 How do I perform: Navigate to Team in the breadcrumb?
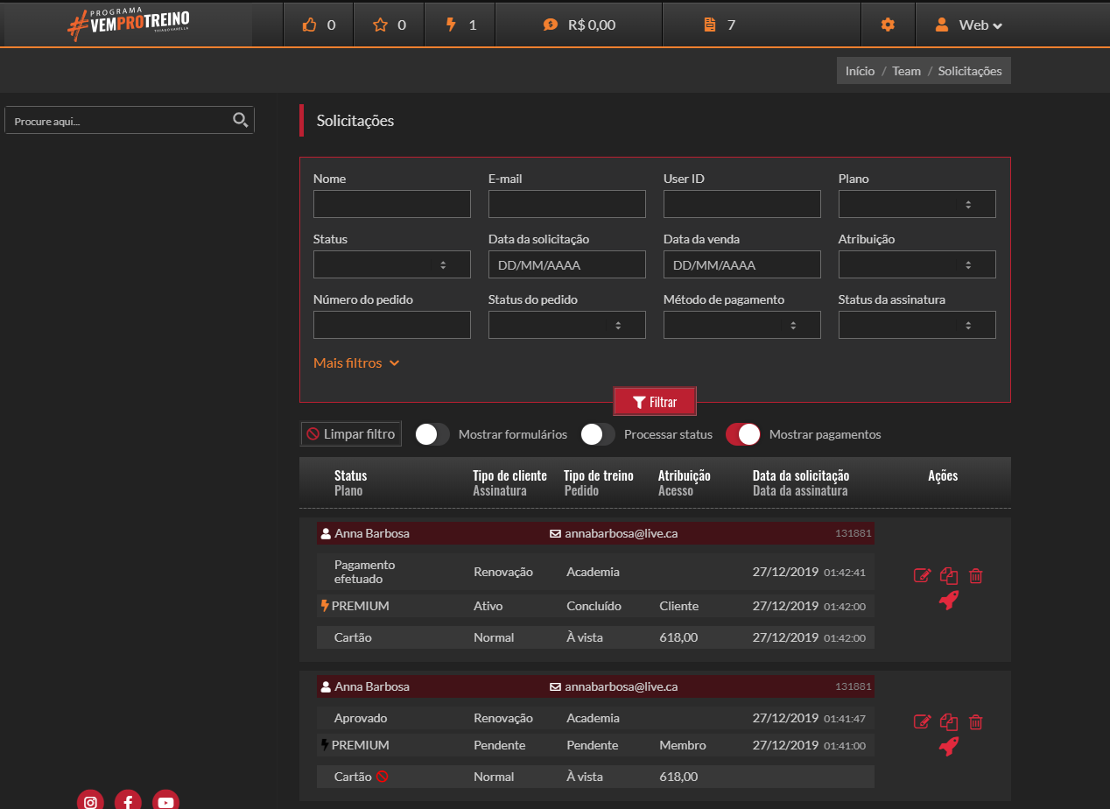906,71
